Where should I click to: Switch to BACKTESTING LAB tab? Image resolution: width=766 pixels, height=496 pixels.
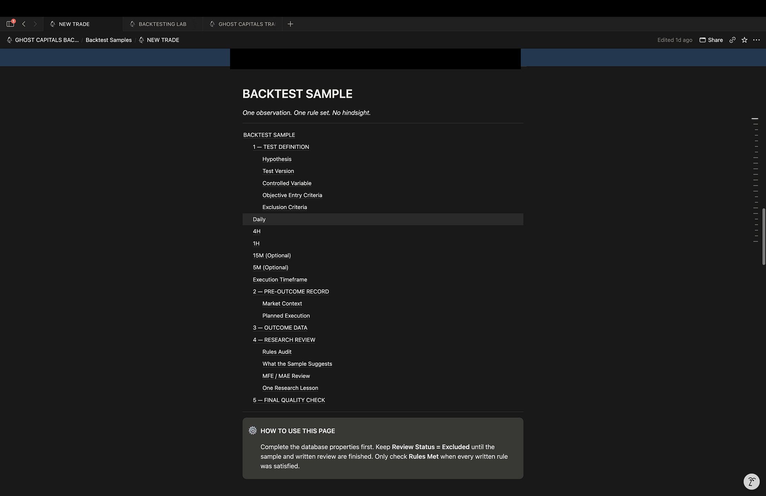(x=163, y=24)
